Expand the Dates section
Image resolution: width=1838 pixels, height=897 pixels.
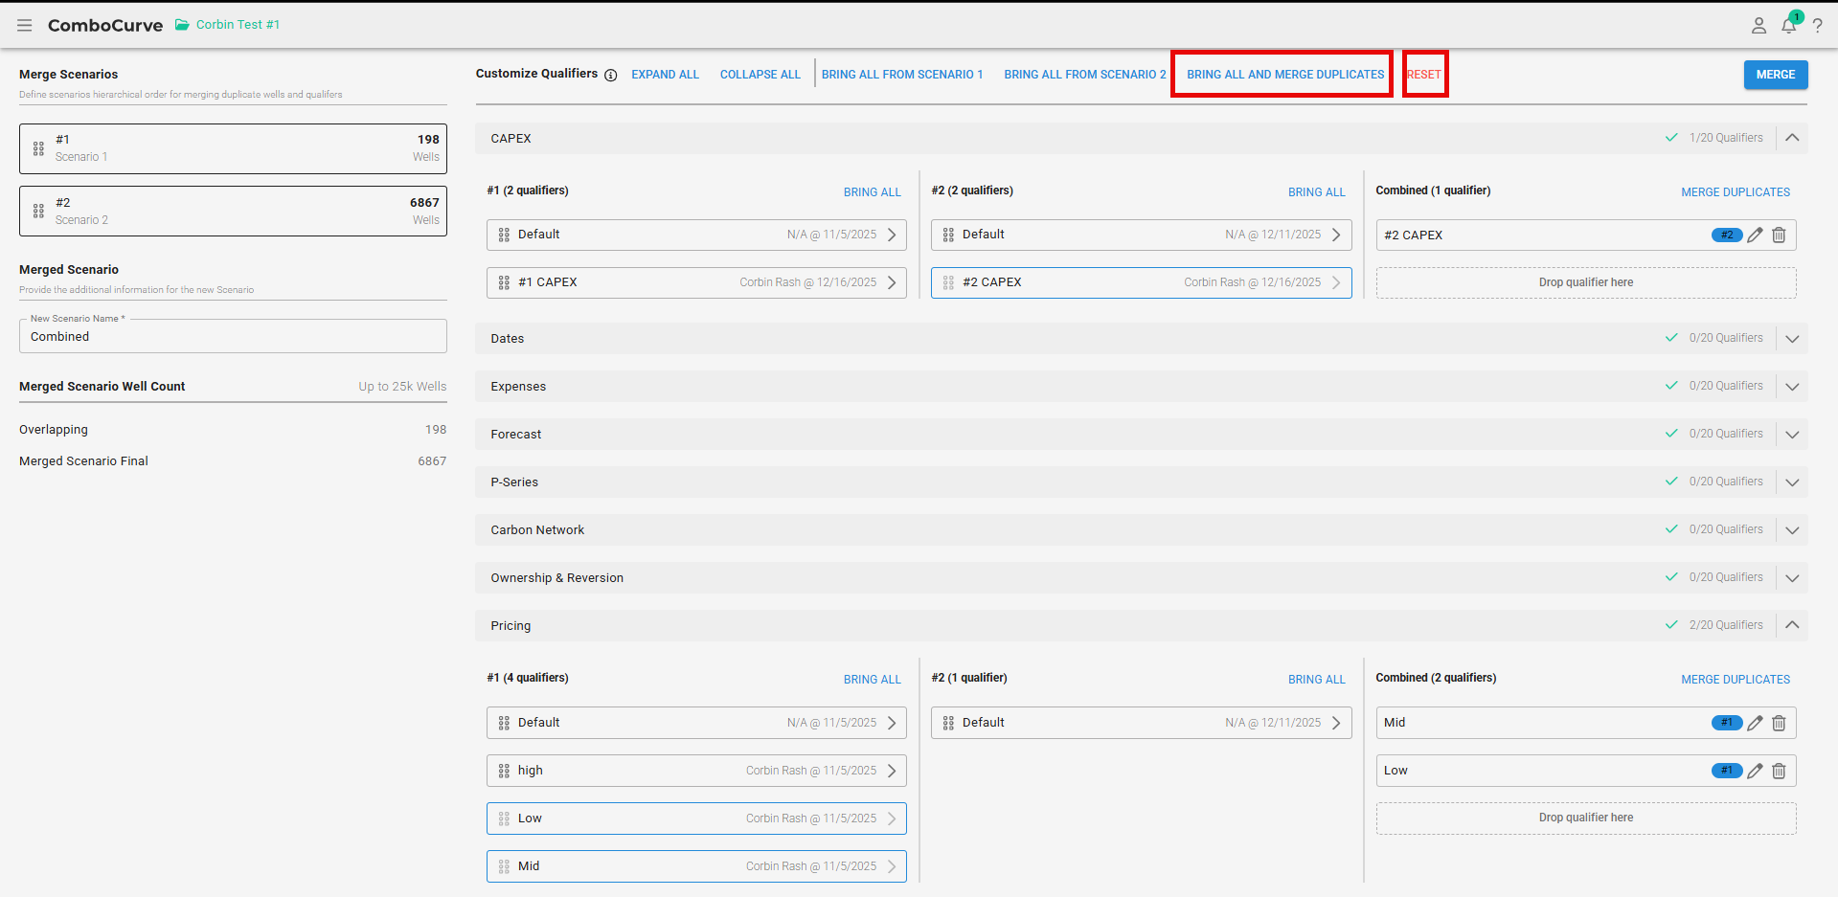point(1792,339)
